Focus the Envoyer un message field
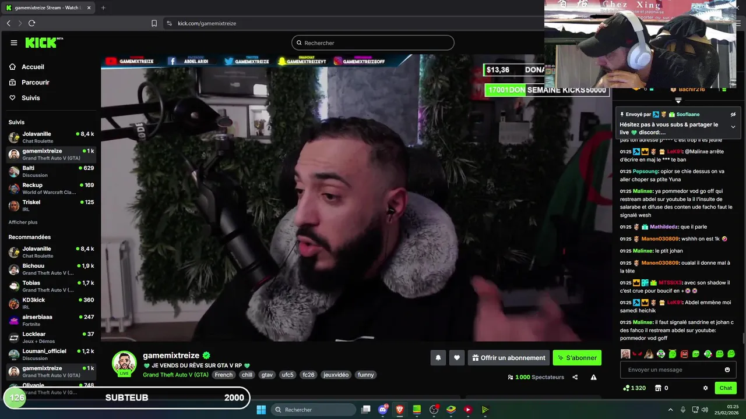This screenshot has width=746, height=419. tap(677, 370)
